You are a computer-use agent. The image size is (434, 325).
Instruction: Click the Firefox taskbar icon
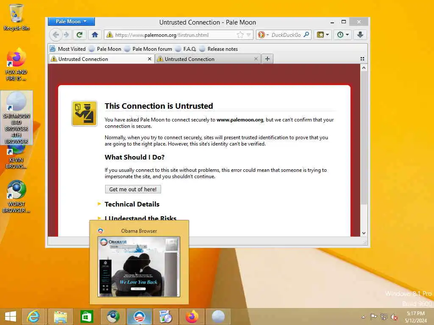tap(192, 317)
